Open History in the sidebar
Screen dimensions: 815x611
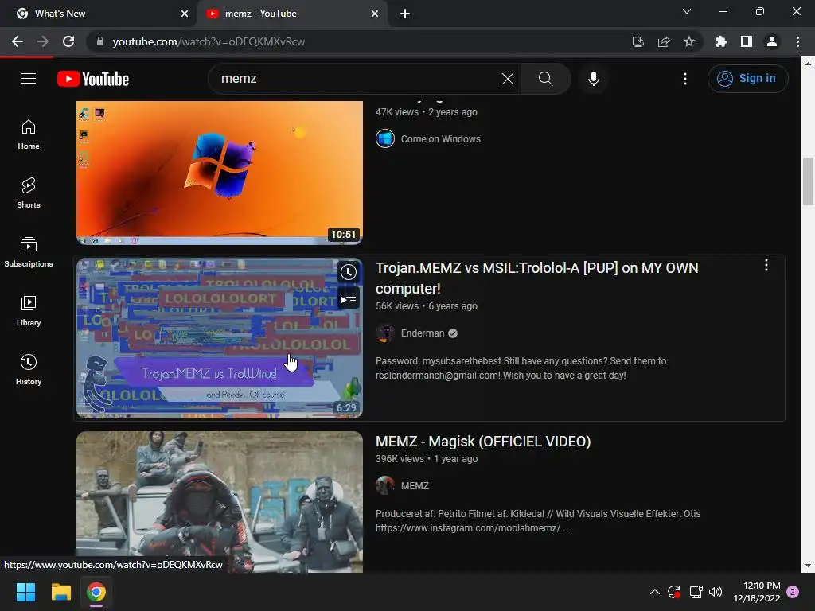(x=29, y=369)
